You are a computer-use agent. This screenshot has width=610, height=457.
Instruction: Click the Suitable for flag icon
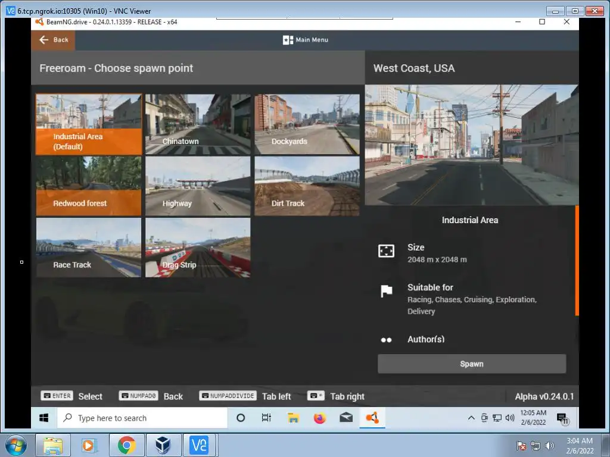point(386,290)
